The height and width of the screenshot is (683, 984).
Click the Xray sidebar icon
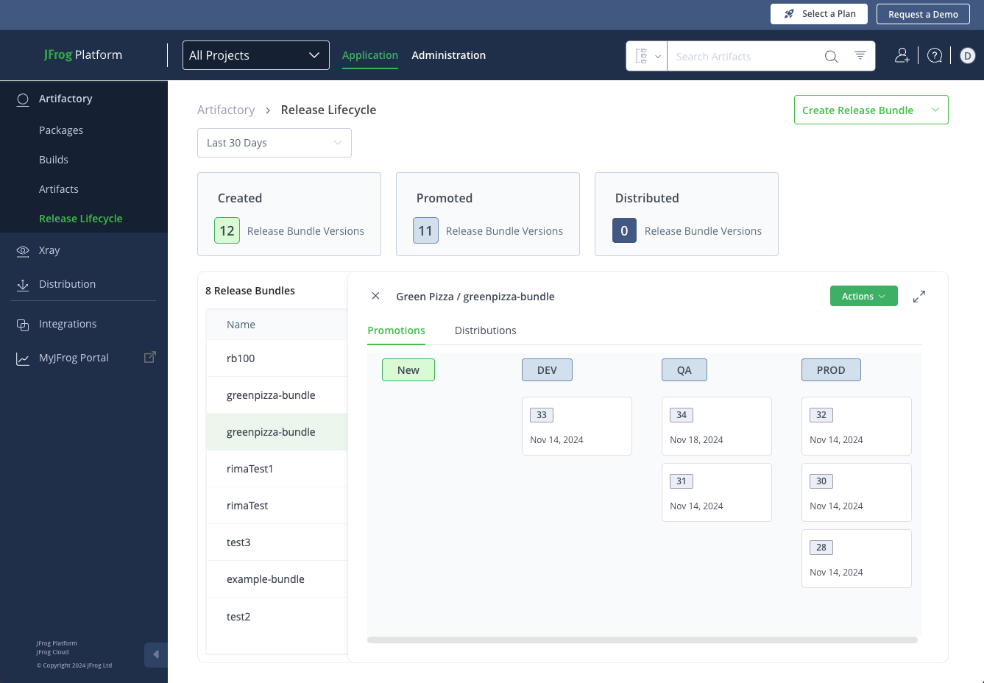pos(22,250)
